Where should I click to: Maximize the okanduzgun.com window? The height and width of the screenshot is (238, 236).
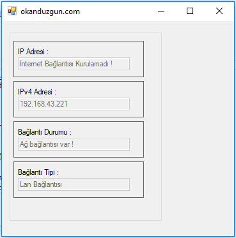click(x=190, y=11)
